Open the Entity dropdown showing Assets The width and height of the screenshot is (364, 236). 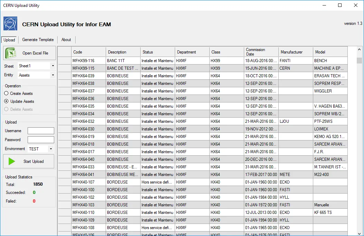(37, 75)
